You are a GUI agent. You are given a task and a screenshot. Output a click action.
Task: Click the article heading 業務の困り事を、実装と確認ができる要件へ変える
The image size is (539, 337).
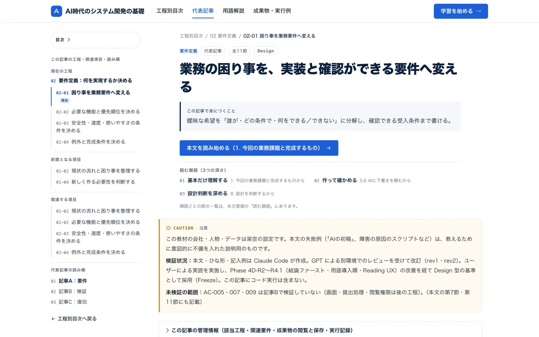coord(318,78)
